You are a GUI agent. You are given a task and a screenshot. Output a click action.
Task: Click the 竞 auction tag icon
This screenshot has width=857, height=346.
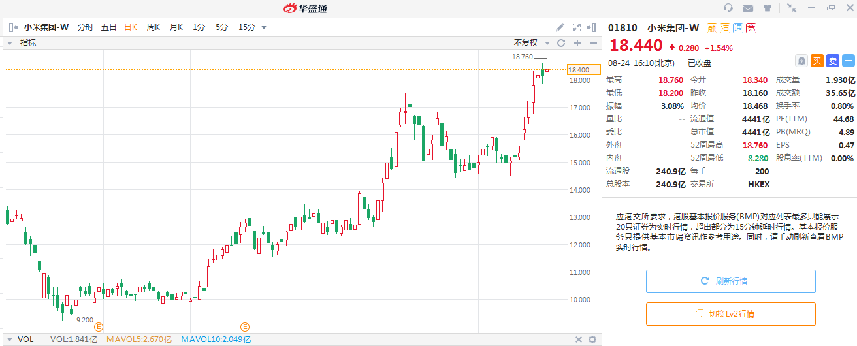pyautogui.click(x=751, y=28)
